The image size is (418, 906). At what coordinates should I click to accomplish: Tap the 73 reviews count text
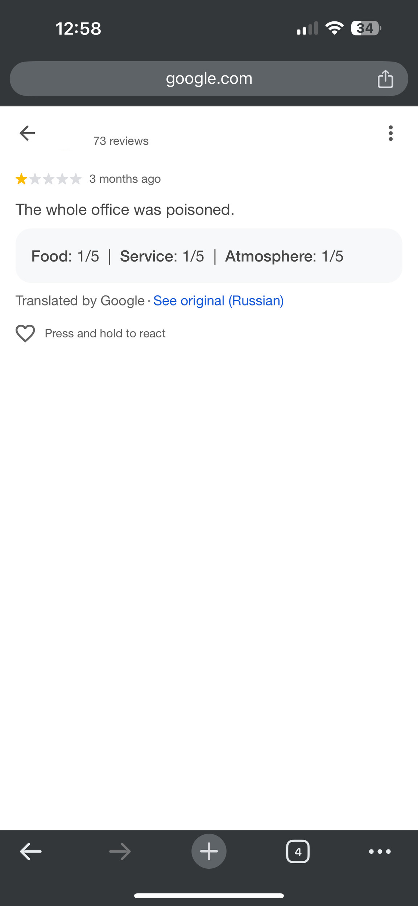[x=121, y=141]
